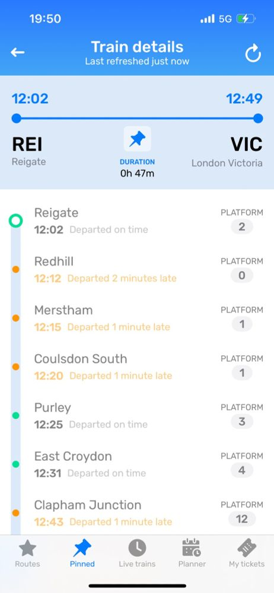The height and width of the screenshot is (593, 274).
Task: Tap Merstham station name
Action: pyautogui.click(x=63, y=310)
